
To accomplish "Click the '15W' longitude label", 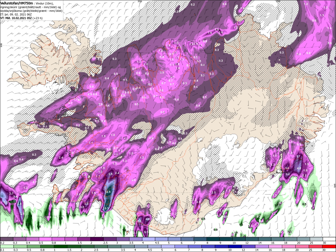I will pos(278,1).
